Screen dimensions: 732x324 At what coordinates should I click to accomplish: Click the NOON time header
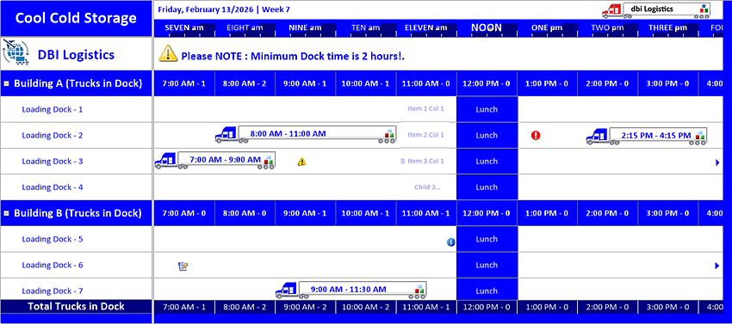tap(487, 28)
